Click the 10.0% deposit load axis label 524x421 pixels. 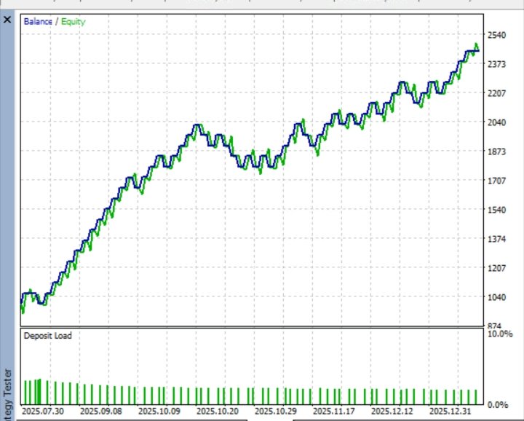tap(500, 334)
